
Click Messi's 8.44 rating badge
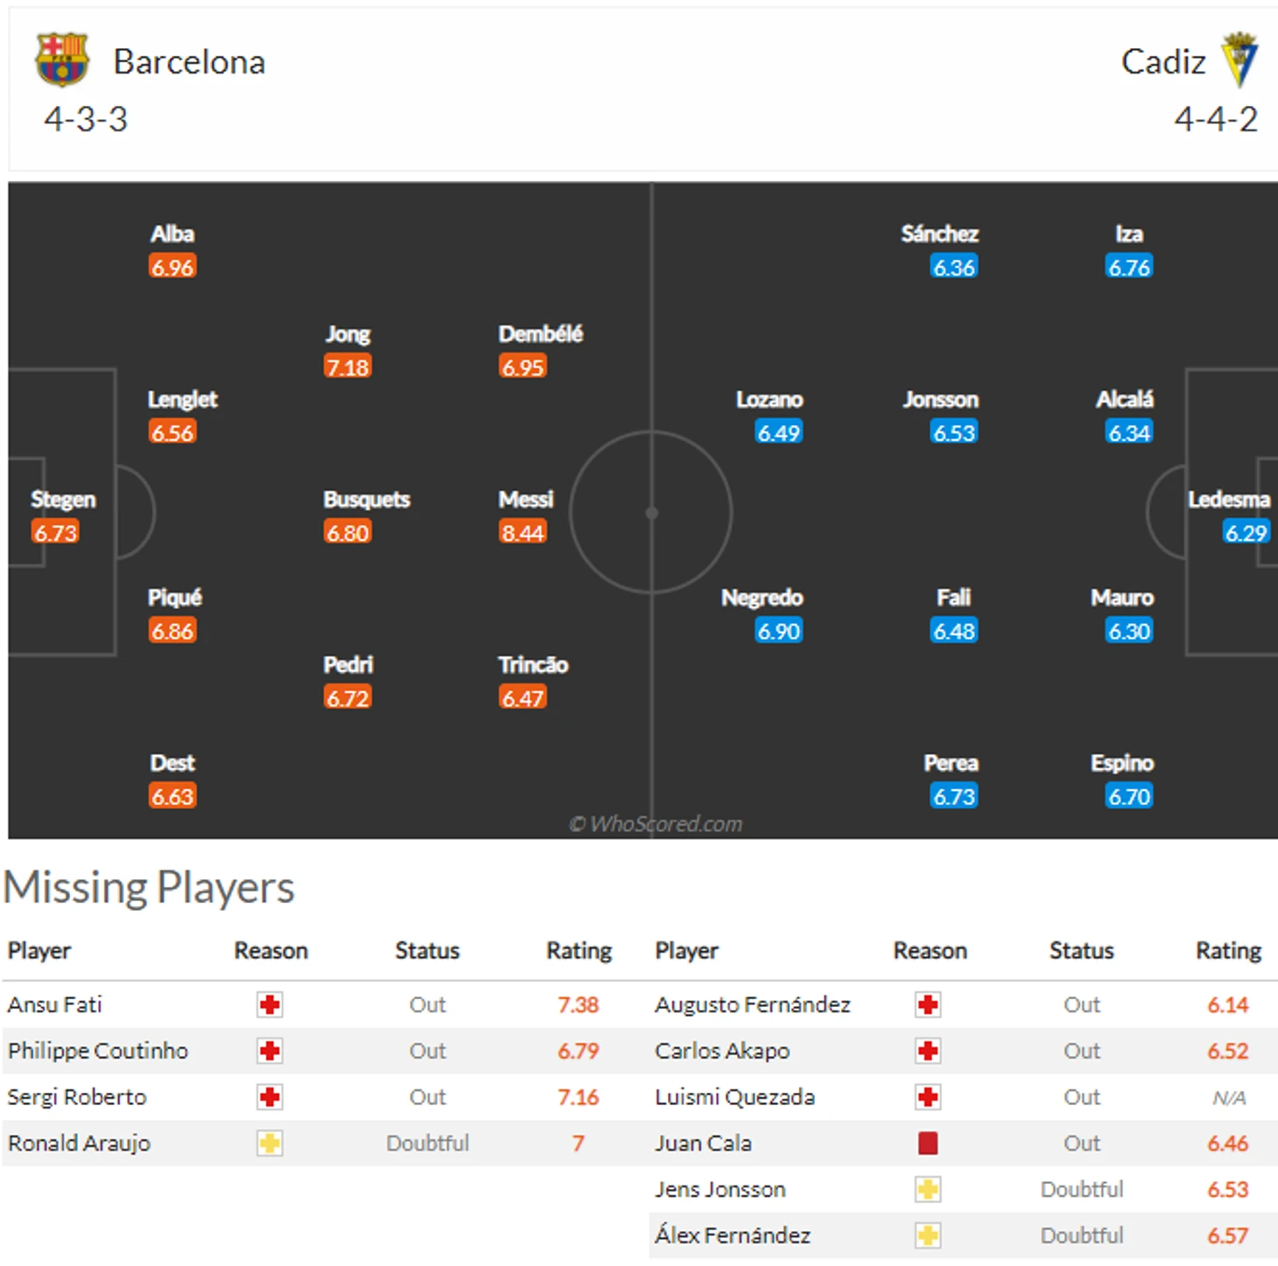523,532
